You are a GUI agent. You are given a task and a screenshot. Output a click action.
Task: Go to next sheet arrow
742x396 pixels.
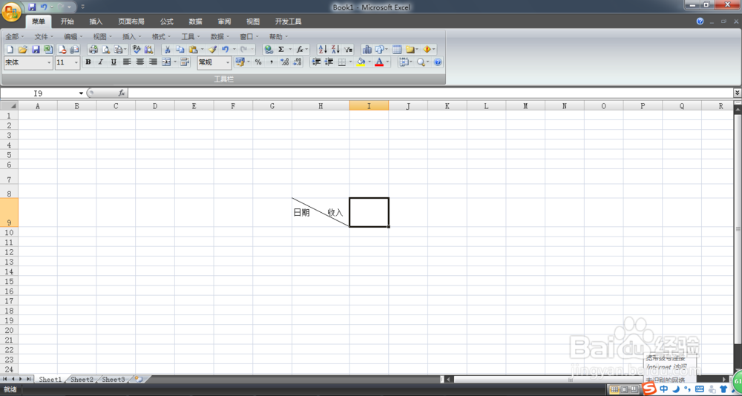click(x=21, y=380)
